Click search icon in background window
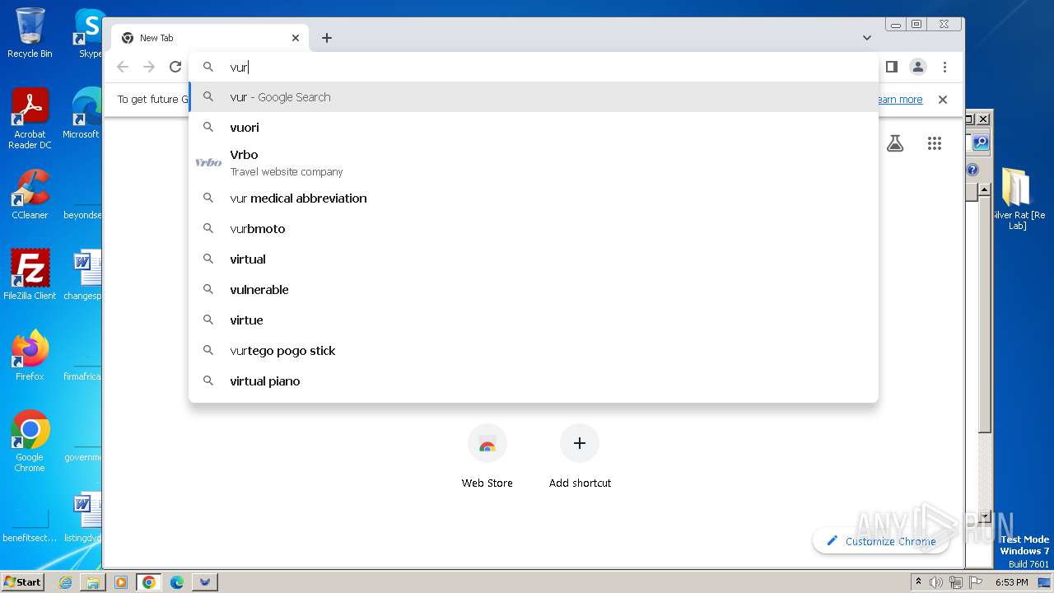Viewport: 1054px width, 593px height. tap(980, 142)
